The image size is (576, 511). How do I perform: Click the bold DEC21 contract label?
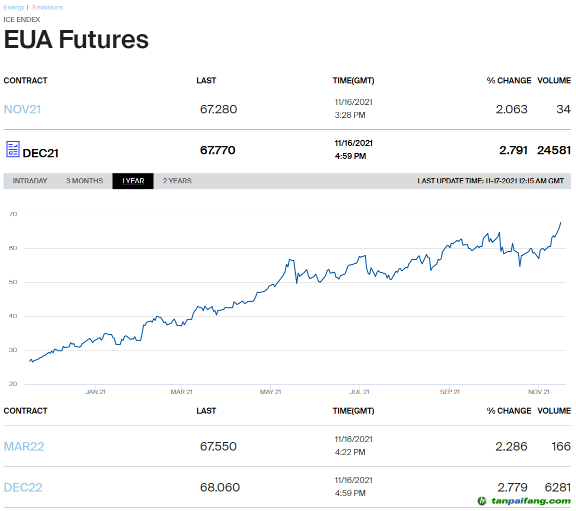[x=40, y=153]
